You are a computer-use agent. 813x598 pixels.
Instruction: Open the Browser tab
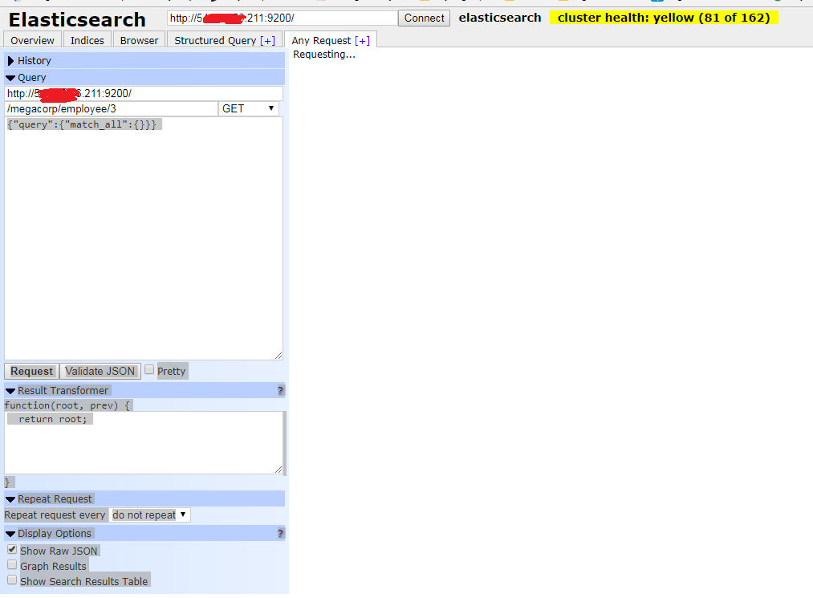(x=138, y=39)
